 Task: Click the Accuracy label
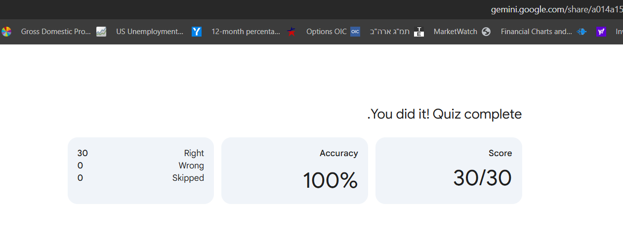[x=338, y=153]
